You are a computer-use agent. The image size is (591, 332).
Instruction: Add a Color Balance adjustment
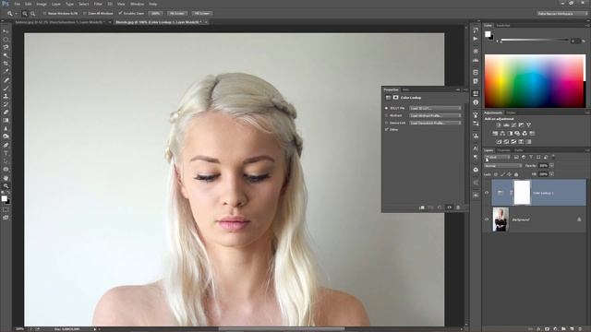[x=502, y=133]
